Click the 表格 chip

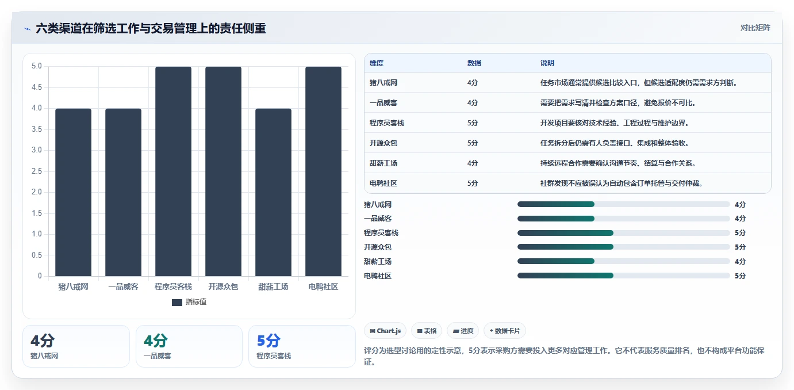pyautogui.click(x=427, y=331)
